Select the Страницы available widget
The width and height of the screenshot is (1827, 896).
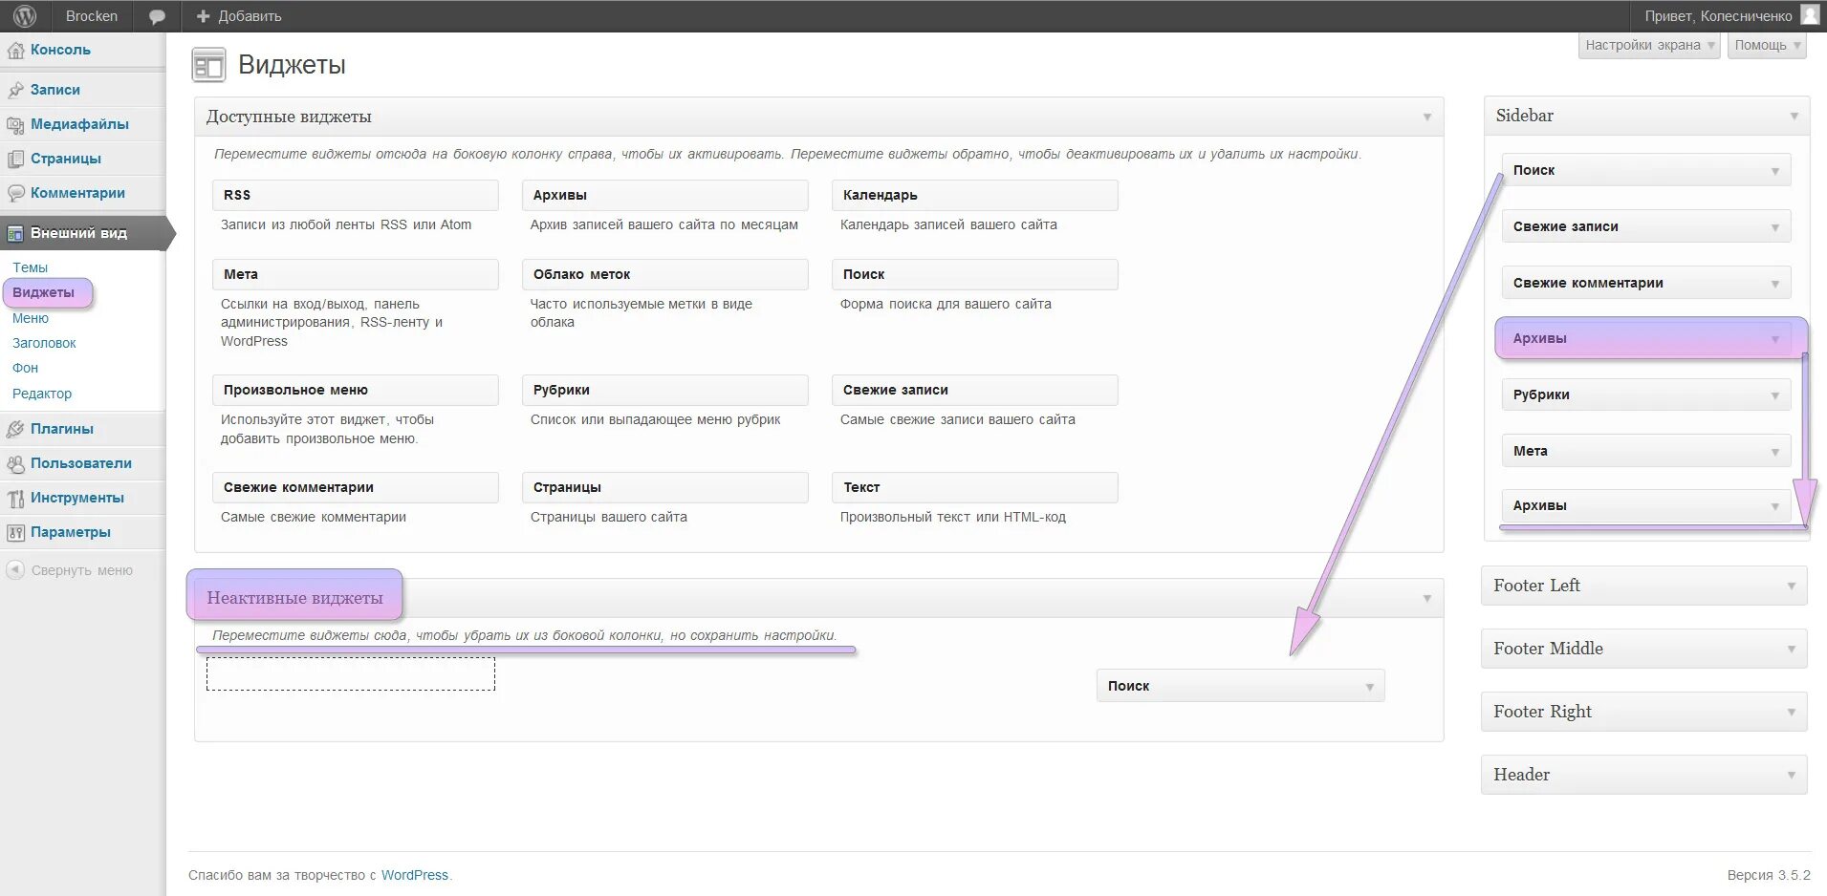pos(664,487)
